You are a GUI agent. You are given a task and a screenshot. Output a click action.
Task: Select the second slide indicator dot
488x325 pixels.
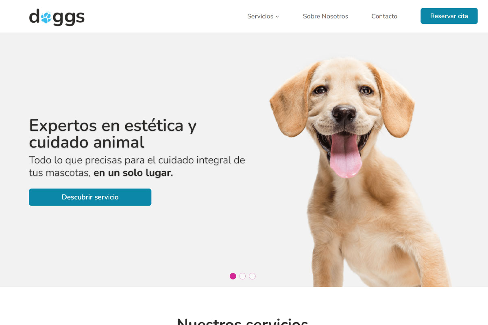pyautogui.click(x=242, y=276)
